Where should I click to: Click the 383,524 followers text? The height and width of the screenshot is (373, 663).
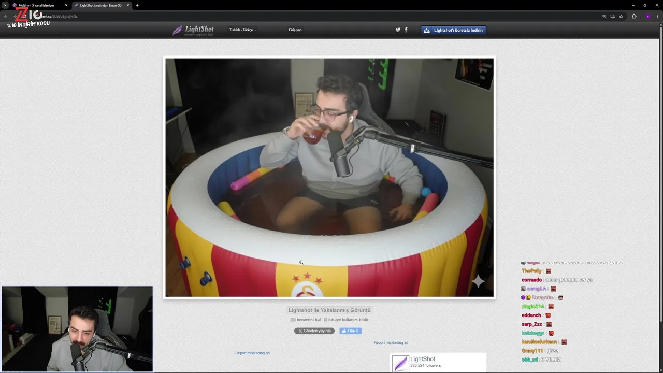(x=425, y=366)
